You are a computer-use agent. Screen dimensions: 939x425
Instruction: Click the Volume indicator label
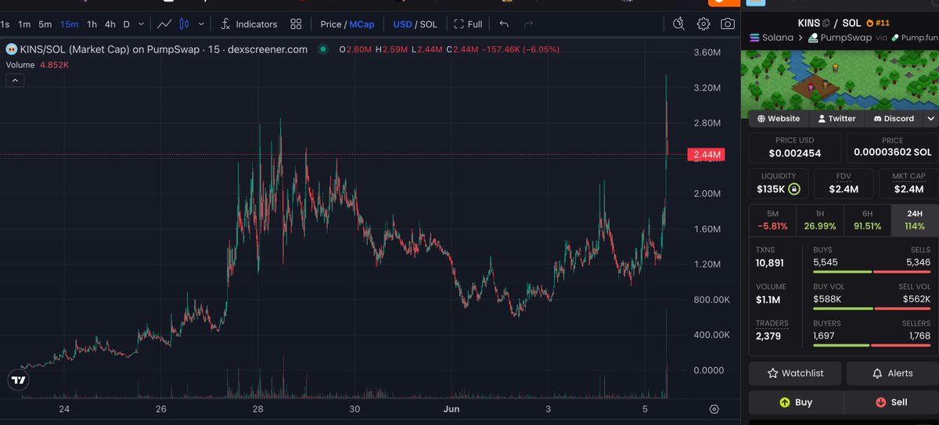(x=22, y=64)
